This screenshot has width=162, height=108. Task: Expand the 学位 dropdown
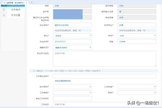coord(72,36)
